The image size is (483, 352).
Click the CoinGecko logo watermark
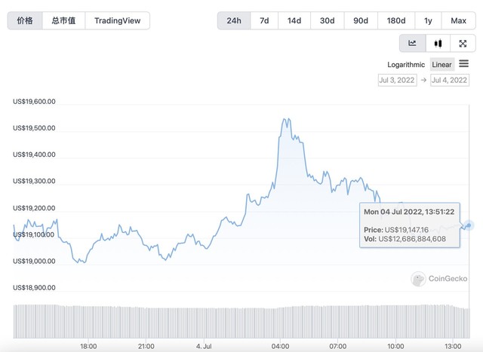point(438,279)
